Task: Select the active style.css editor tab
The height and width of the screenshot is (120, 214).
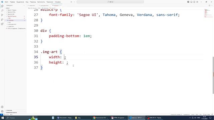Action: coord(57,6)
